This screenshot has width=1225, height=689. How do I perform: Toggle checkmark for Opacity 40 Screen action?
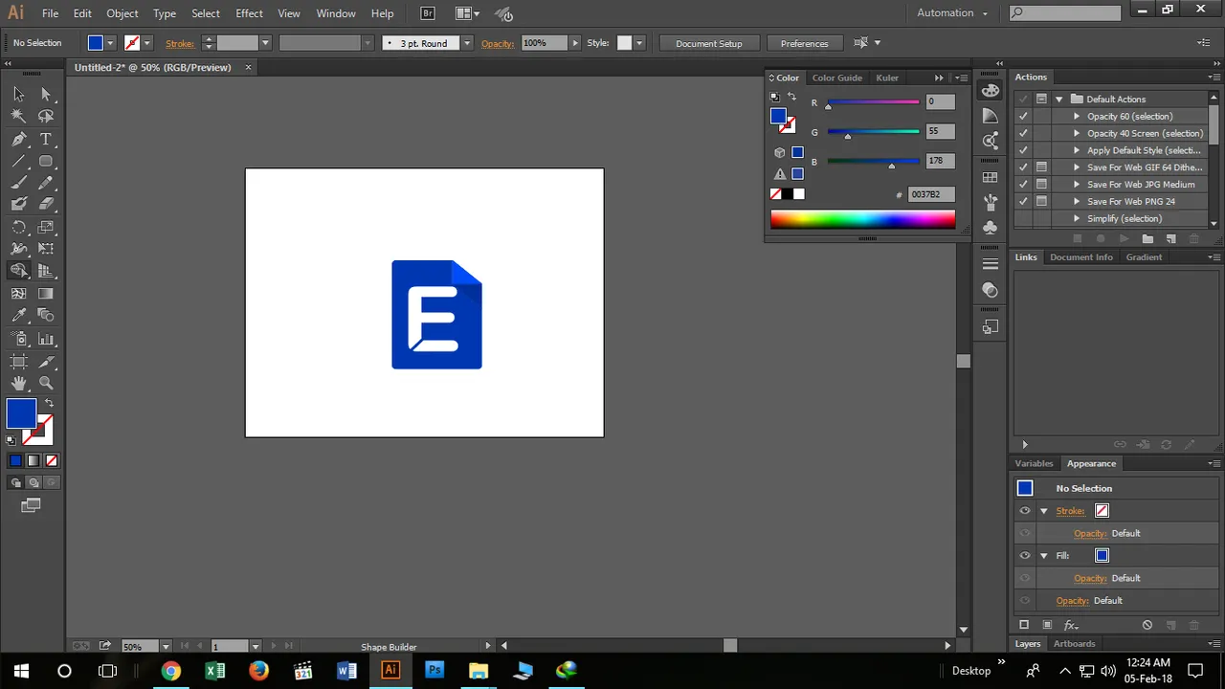1023,133
